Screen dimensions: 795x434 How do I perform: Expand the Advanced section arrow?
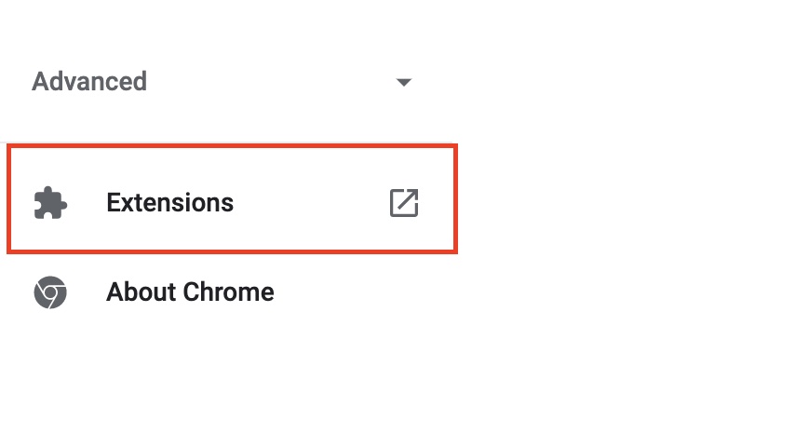coord(404,82)
